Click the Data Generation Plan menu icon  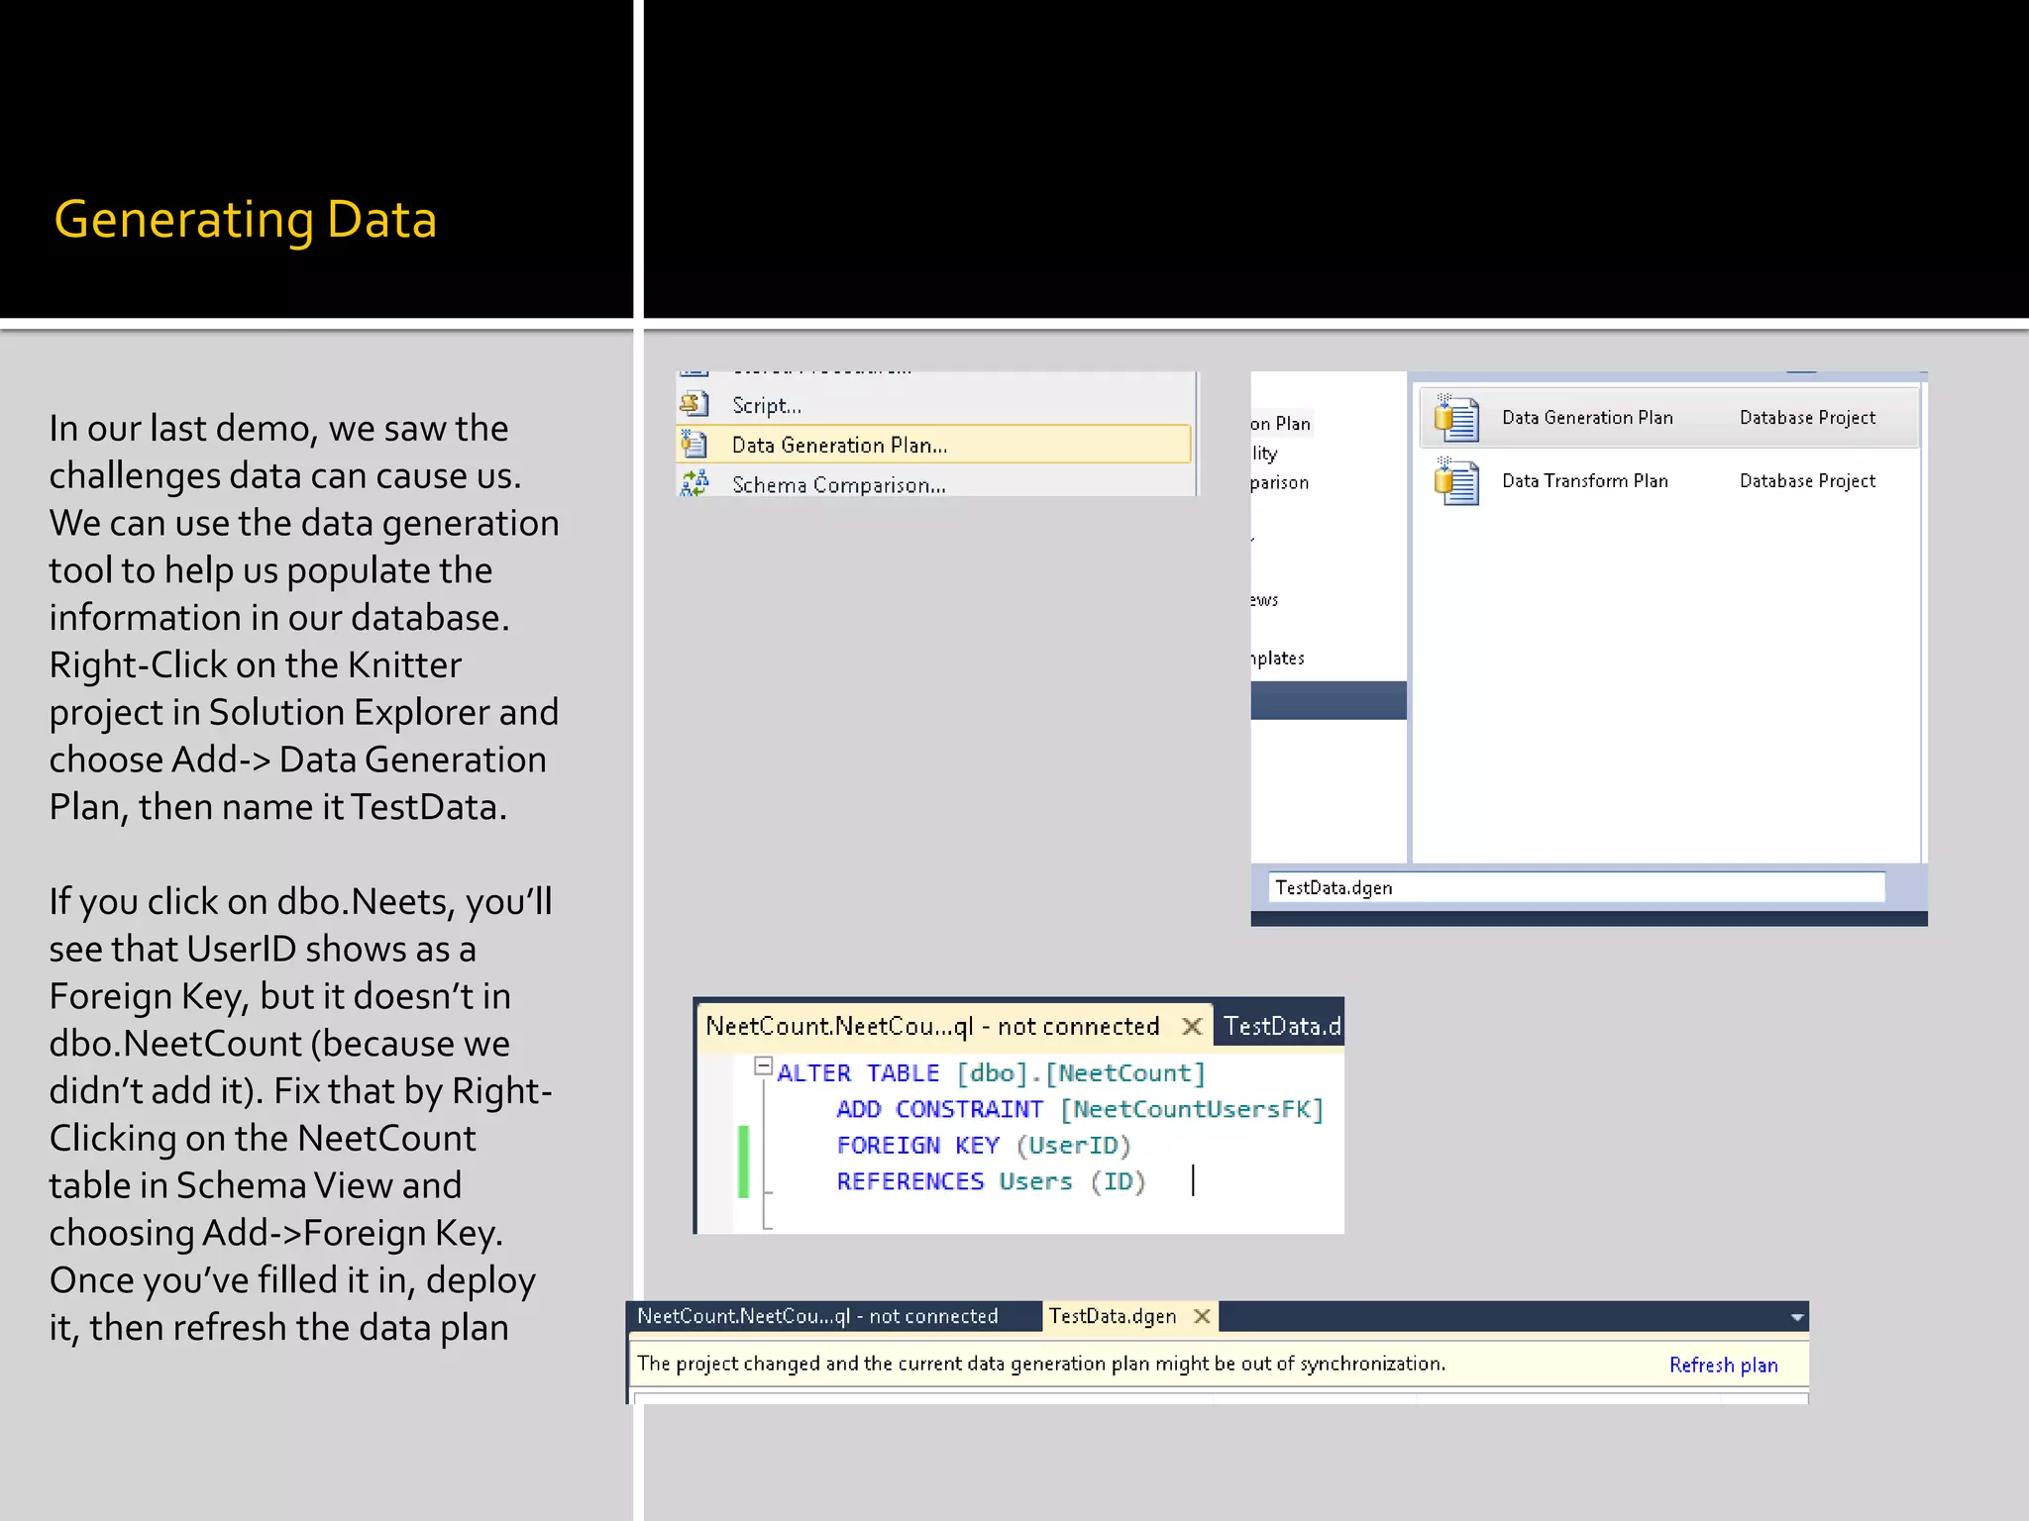pyautogui.click(x=694, y=445)
